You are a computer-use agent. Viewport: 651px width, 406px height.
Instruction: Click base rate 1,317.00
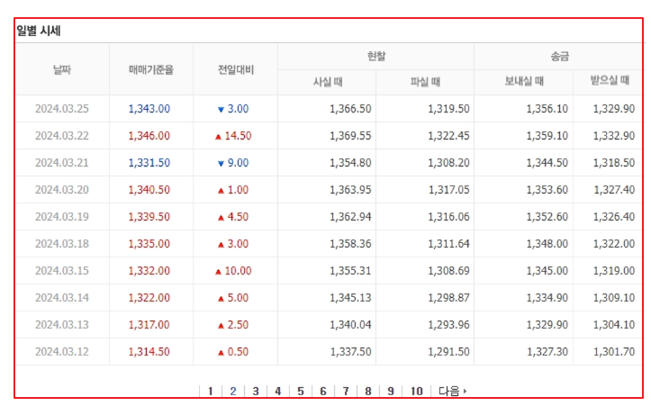tap(149, 325)
